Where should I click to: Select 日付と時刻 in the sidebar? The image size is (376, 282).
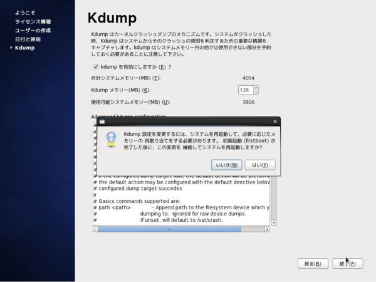click(x=28, y=39)
